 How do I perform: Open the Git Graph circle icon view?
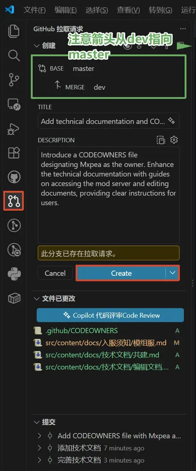[x=14, y=225]
